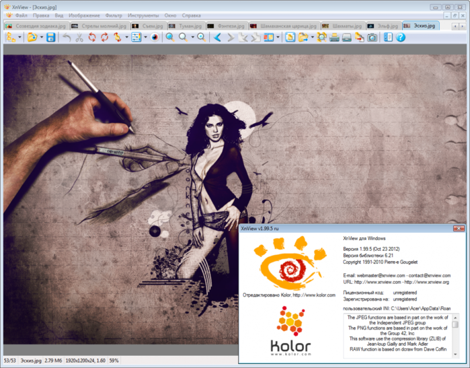Screen dimensions: 470x368
Task: Expand the Open folder dropdown arrow
Action: (42, 38)
